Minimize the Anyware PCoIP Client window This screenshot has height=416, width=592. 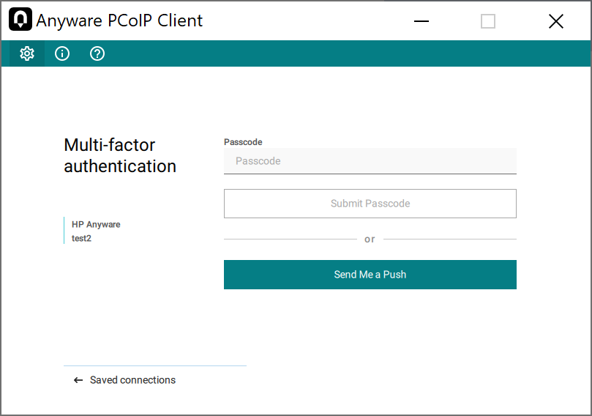click(x=421, y=21)
